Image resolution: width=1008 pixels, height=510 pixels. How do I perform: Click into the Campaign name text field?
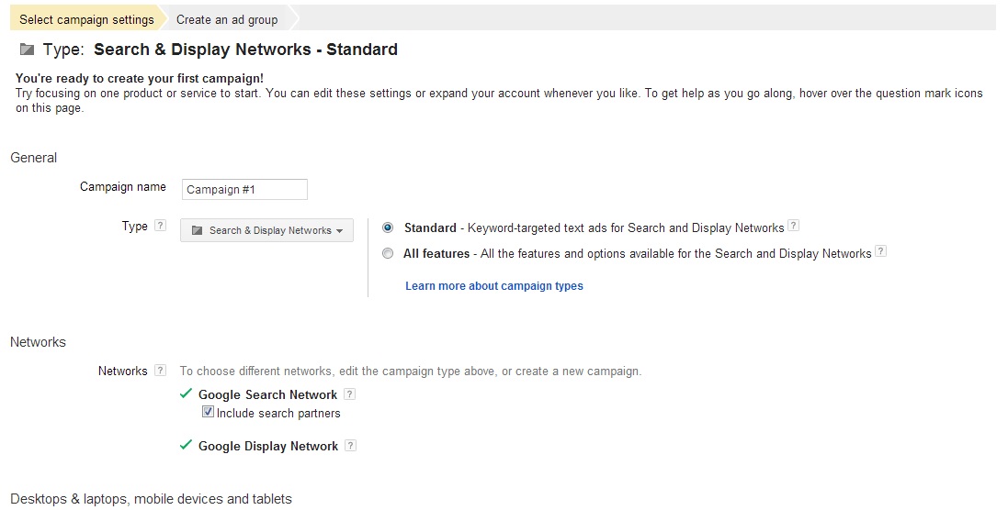(x=244, y=190)
